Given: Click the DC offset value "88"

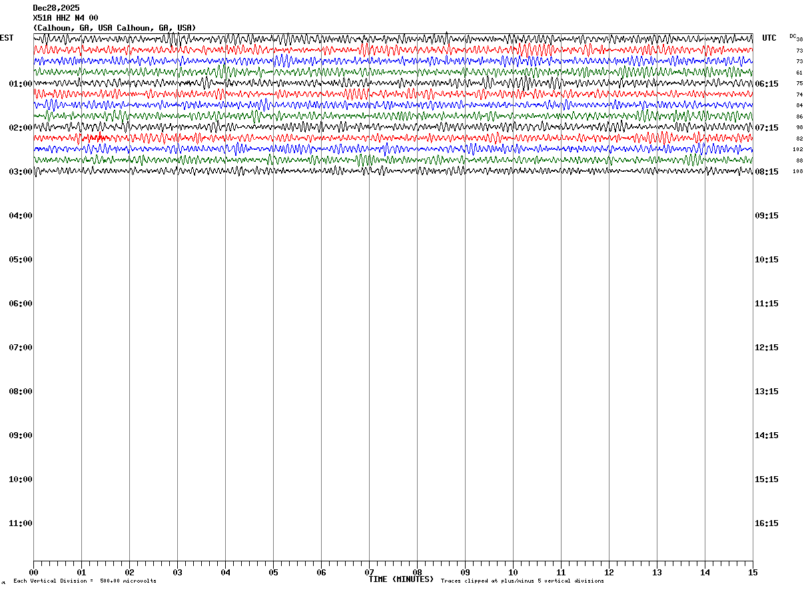Looking at the screenshot, I should tap(799, 160).
